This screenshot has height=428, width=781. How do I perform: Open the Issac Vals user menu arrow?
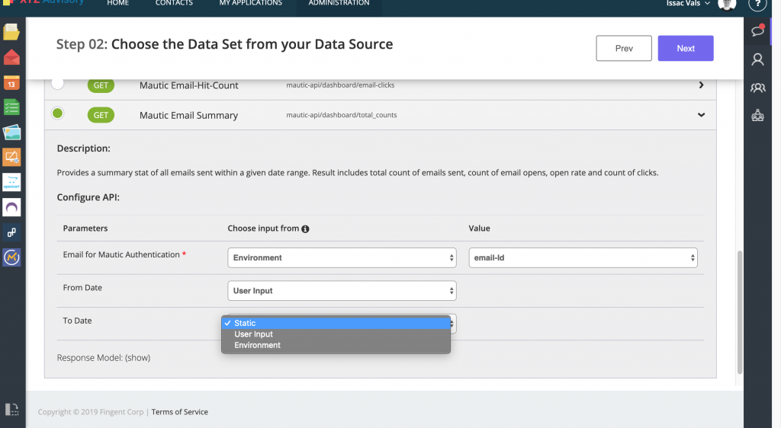click(707, 4)
